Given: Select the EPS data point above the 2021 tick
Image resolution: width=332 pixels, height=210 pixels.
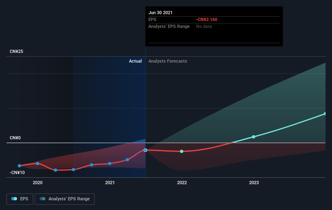Looking at the screenshot, I should [110, 164].
